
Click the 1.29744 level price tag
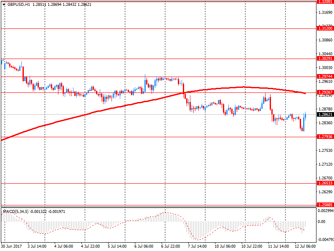tap(325, 77)
